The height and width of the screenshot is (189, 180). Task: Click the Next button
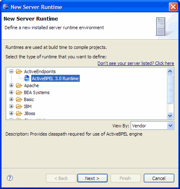point(92,178)
